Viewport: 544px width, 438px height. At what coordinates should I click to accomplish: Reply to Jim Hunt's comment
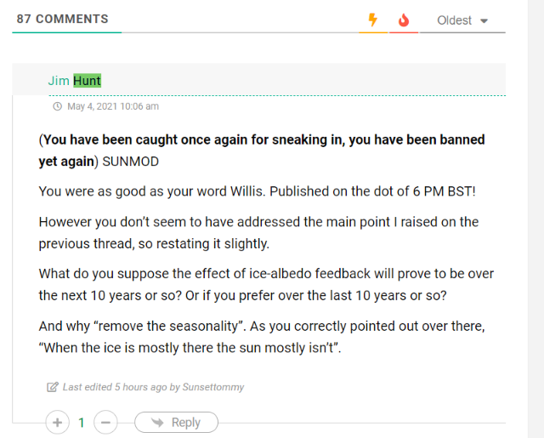[176, 423]
